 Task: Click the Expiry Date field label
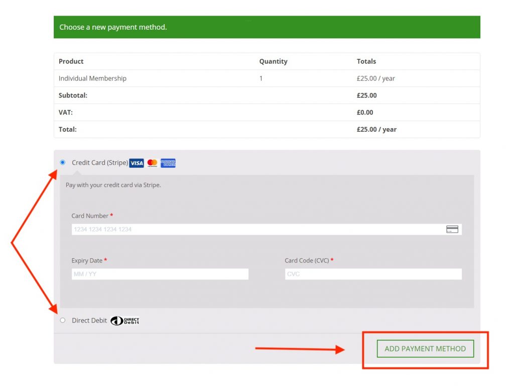[87, 261]
